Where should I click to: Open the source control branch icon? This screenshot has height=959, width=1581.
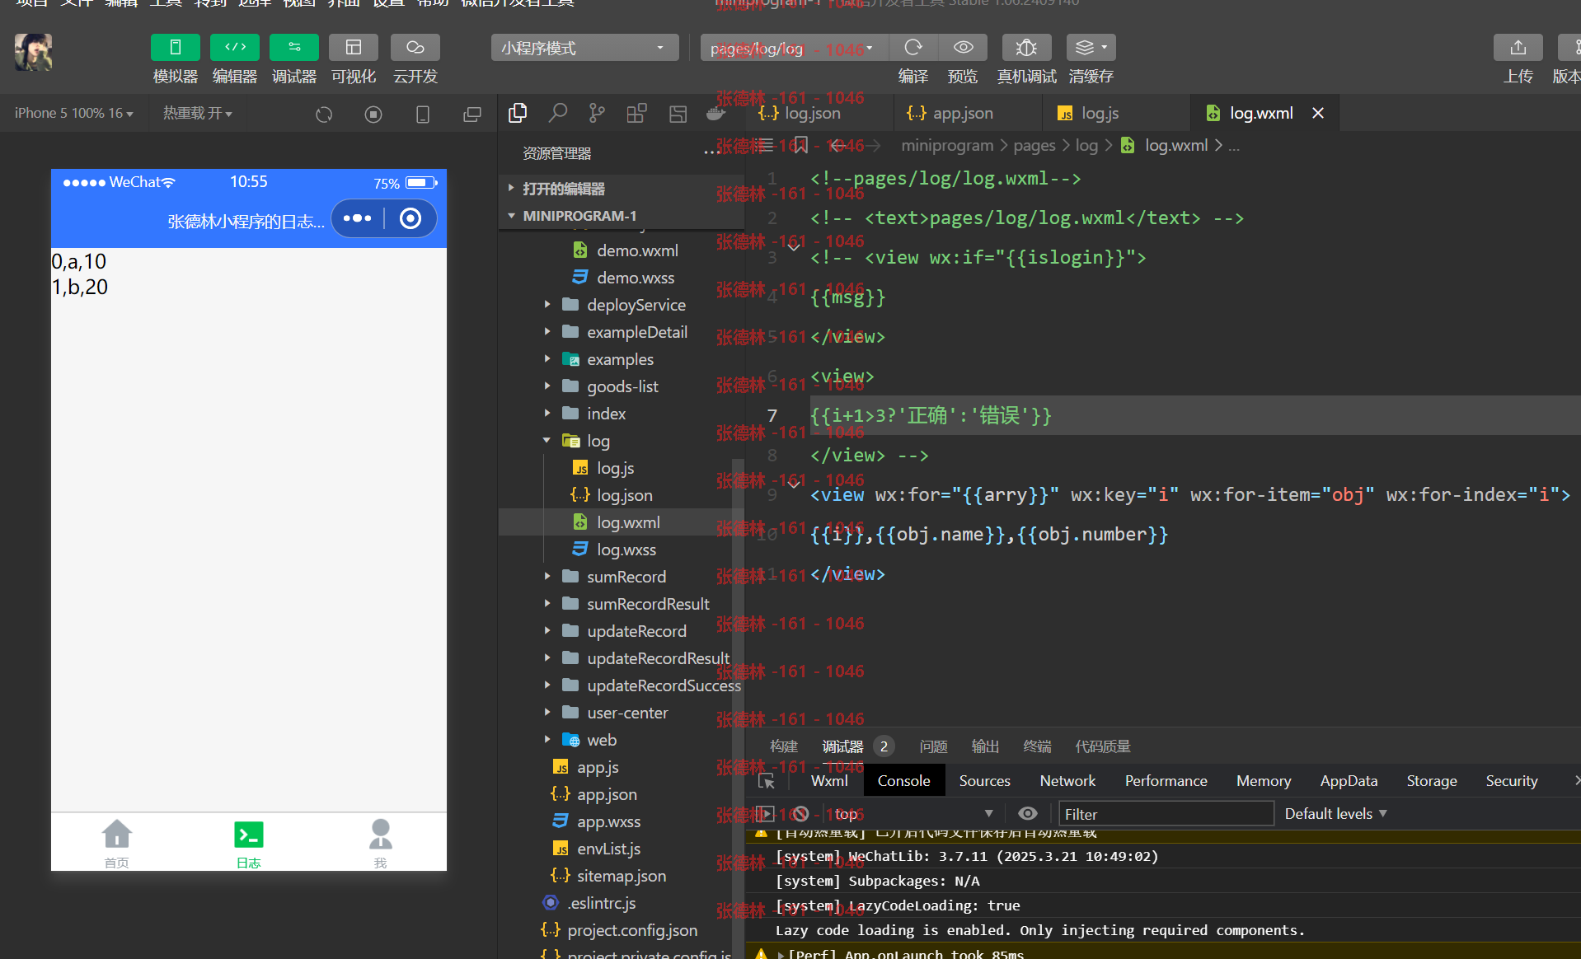point(597,113)
